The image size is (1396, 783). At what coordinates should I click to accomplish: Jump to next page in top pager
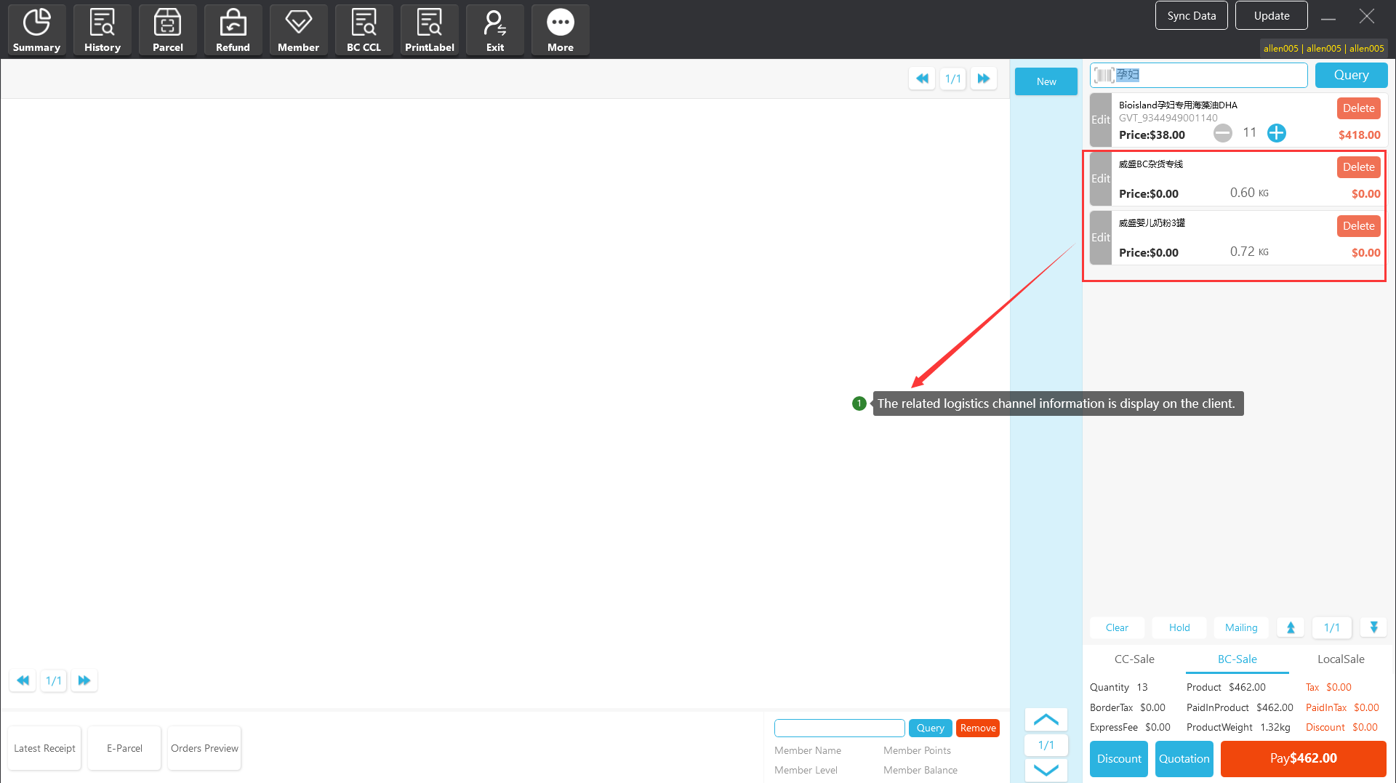tap(983, 79)
